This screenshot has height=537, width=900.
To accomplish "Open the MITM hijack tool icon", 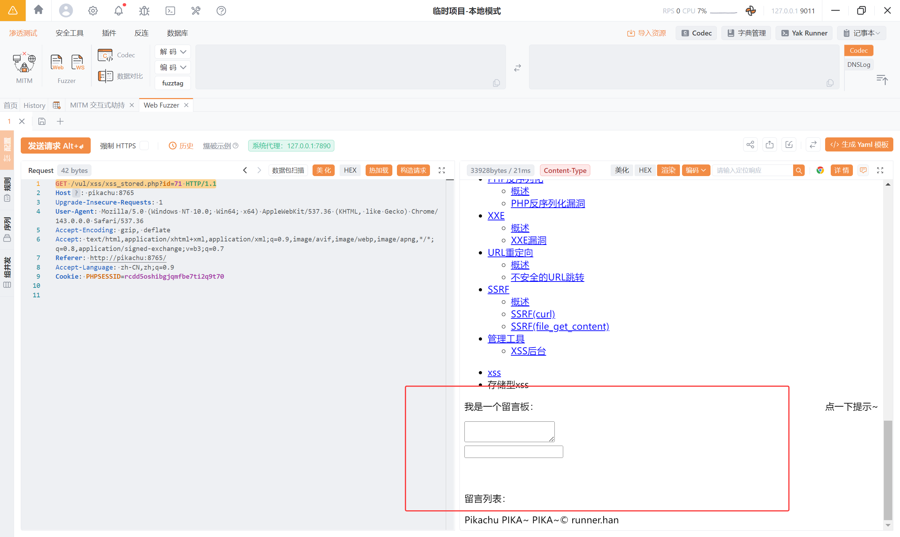I will point(24,62).
